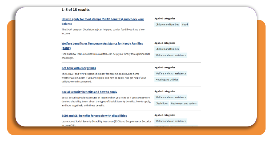This screenshot has height=143, width=273.
Task: Select Welfare and cash assistance tag in SSDI row
Action: click(x=171, y=121)
